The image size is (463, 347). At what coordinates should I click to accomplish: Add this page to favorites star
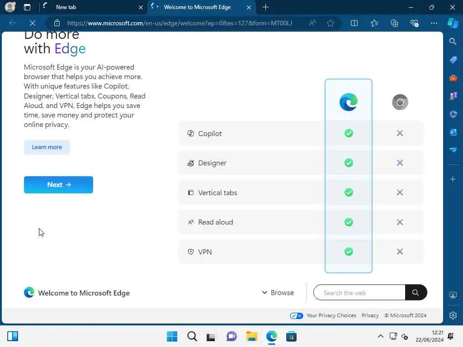(x=331, y=23)
